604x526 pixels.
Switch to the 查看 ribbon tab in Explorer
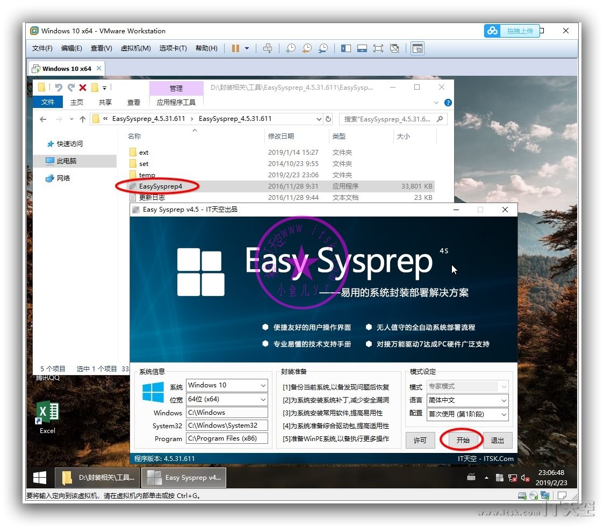[x=134, y=102]
